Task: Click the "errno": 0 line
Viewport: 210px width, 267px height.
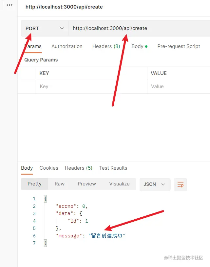Action: click(72, 206)
